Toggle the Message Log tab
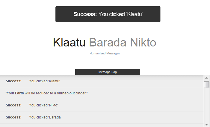The image size is (210, 127). point(108,72)
